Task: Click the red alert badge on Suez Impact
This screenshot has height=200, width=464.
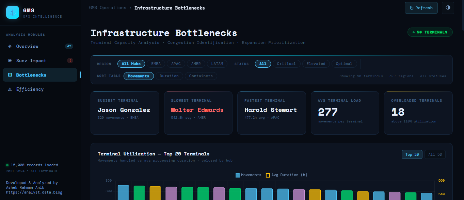Action: [x=70, y=61]
